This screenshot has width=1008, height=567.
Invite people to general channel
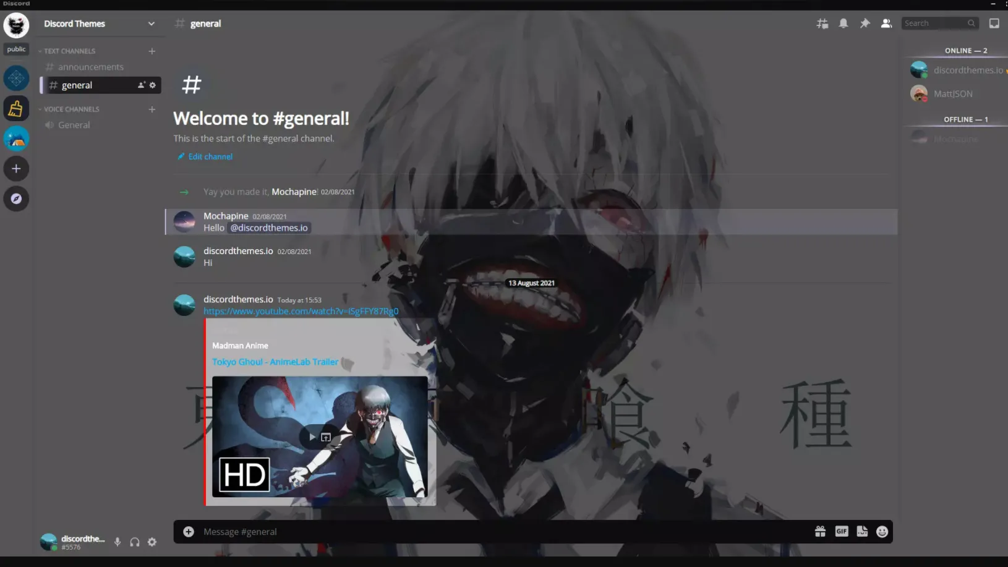142,85
